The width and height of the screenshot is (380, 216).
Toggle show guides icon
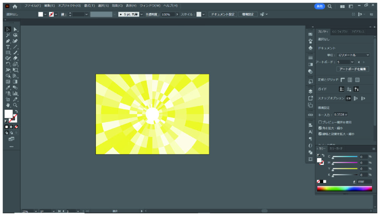tap(341, 89)
